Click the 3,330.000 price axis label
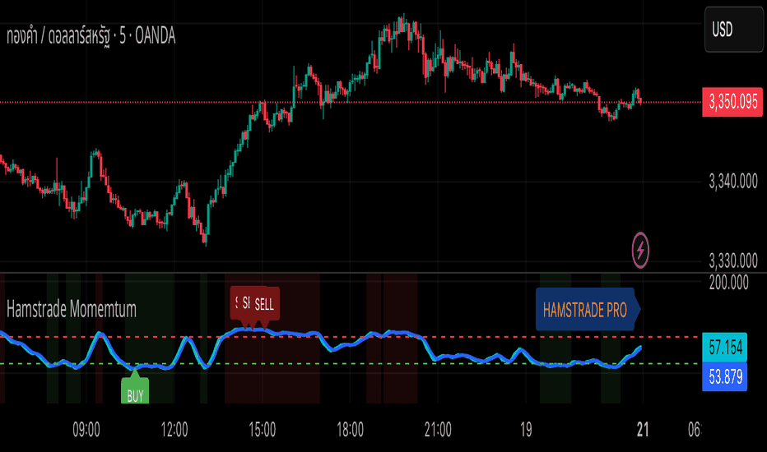This screenshot has width=767, height=452. pos(732,261)
